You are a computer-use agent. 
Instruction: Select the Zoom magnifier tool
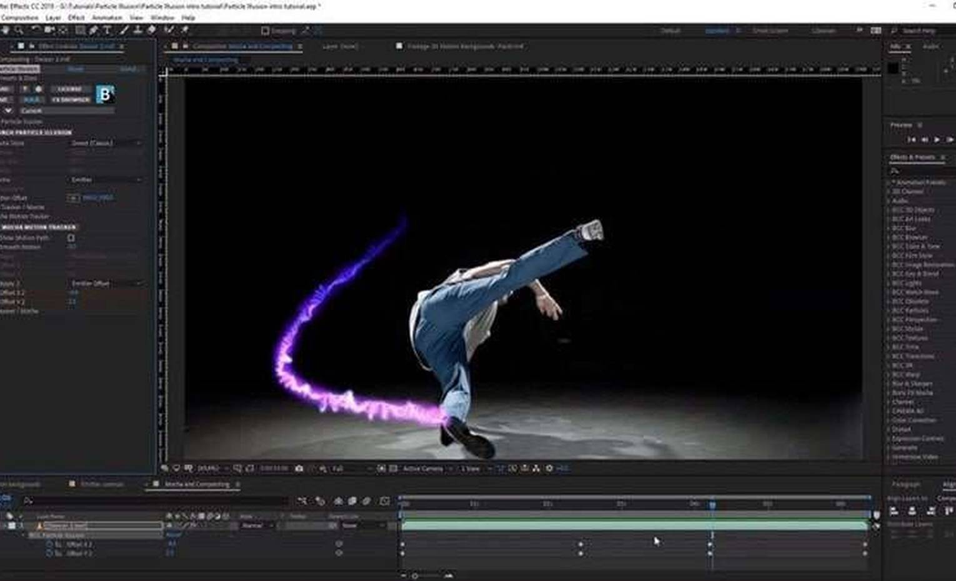click(x=19, y=30)
